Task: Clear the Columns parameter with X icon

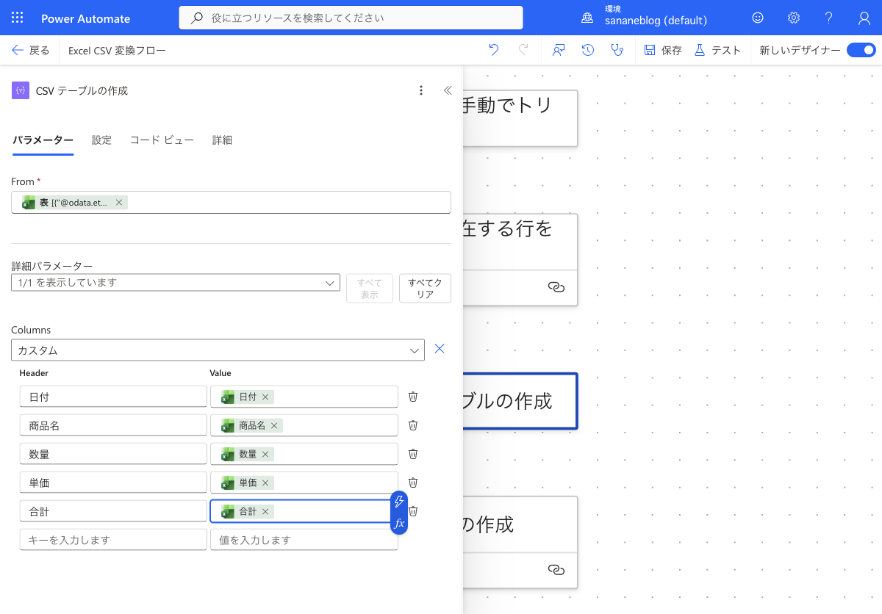Action: point(440,349)
